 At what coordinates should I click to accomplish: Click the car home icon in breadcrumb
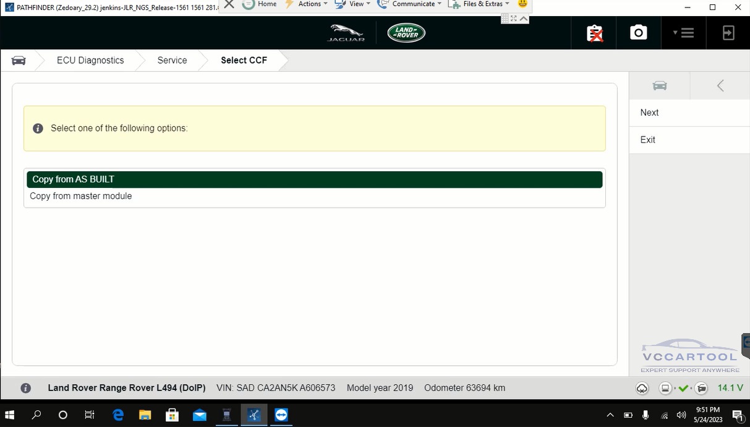click(x=19, y=61)
